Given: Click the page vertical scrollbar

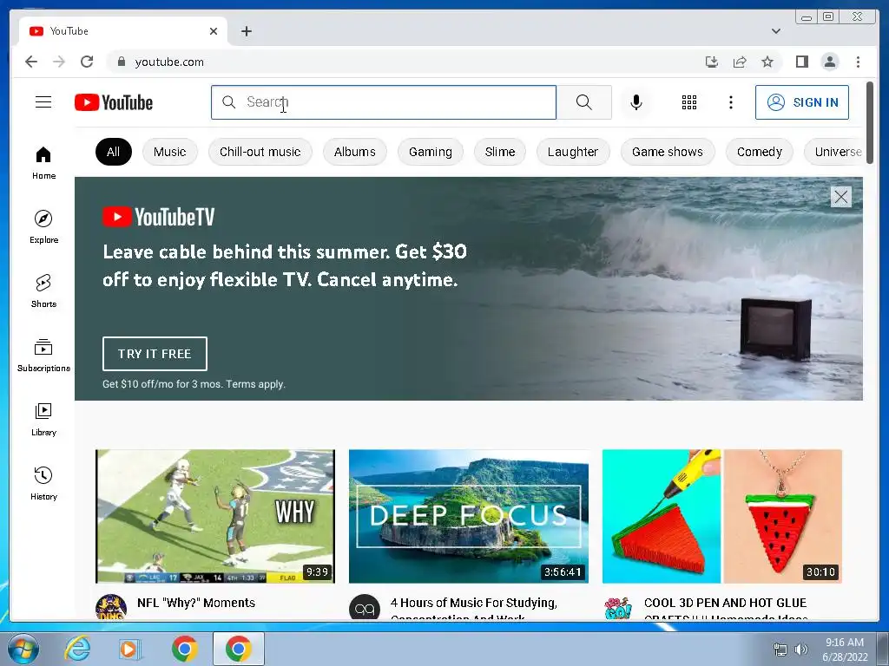Looking at the screenshot, I should pos(870,123).
